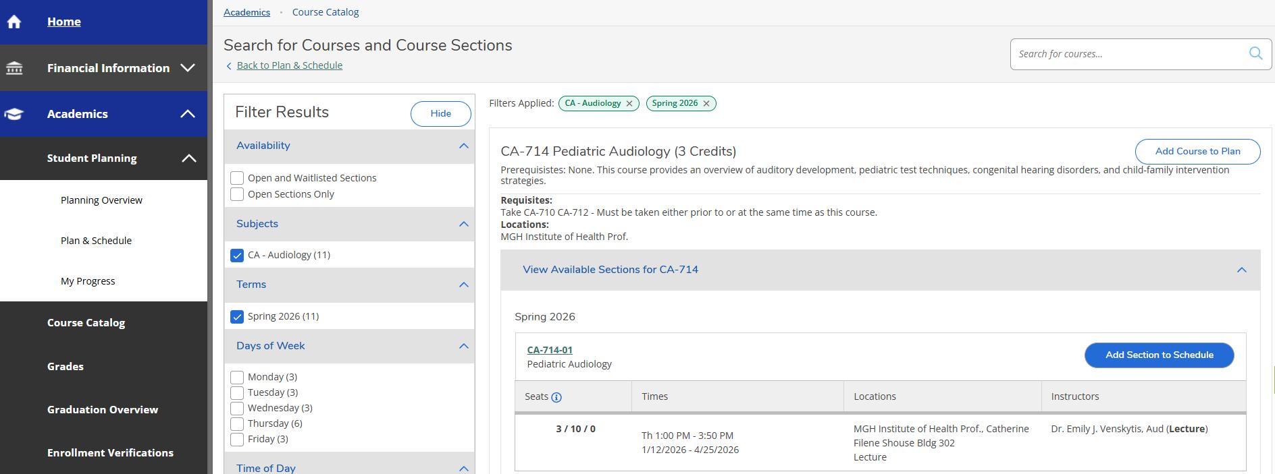1275x474 pixels.
Task: Enable the Thursday day filter
Action: pyautogui.click(x=237, y=424)
